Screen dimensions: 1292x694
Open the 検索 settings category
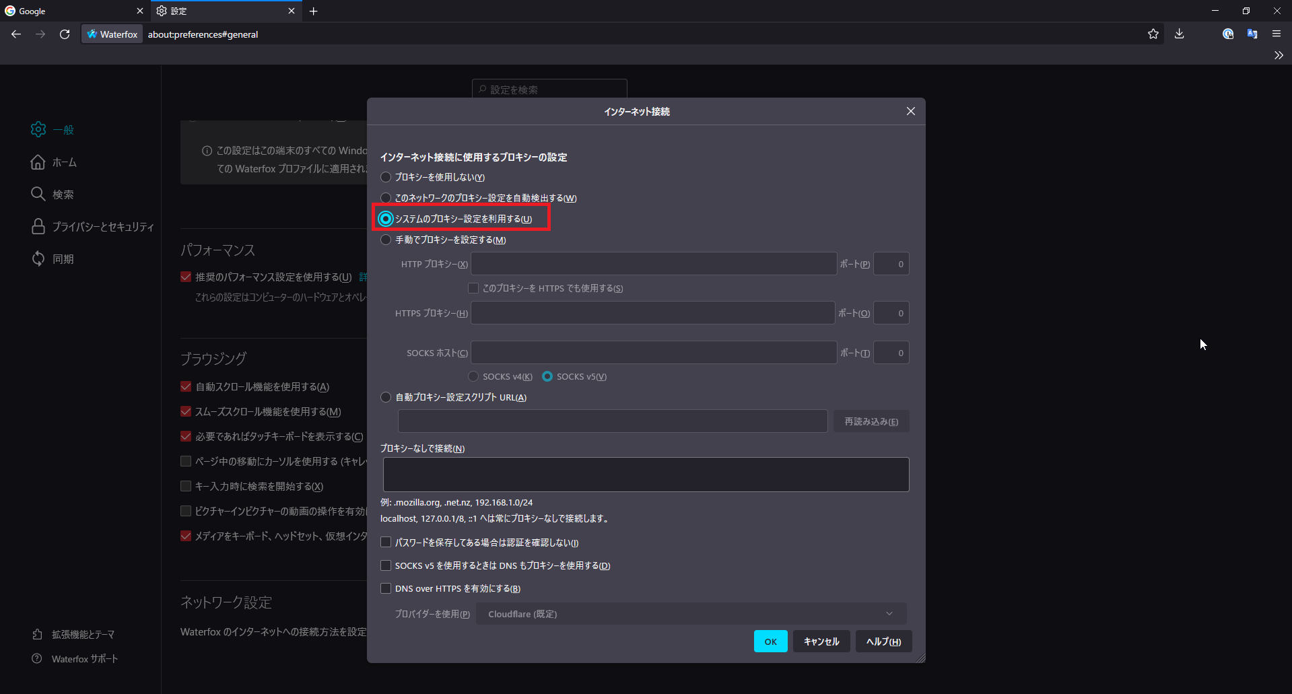(53, 195)
